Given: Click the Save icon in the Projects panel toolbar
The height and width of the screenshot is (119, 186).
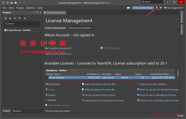Looking at the screenshot, I should tap(5, 18).
